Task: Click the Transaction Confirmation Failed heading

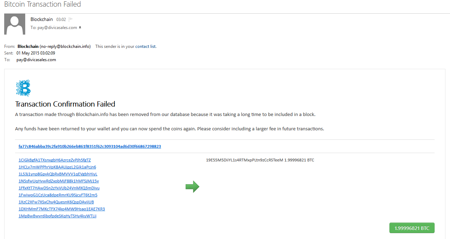Action: (x=65, y=104)
